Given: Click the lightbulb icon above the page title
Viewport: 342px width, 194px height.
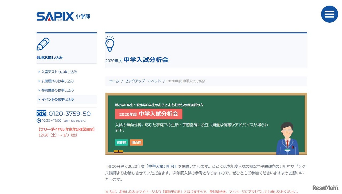Looking at the screenshot, I should point(110,44).
